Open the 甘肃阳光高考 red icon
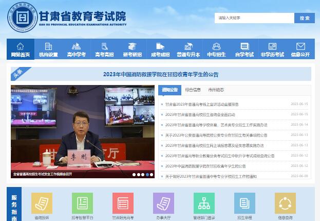This screenshot has height=221, width=320. click(123, 203)
